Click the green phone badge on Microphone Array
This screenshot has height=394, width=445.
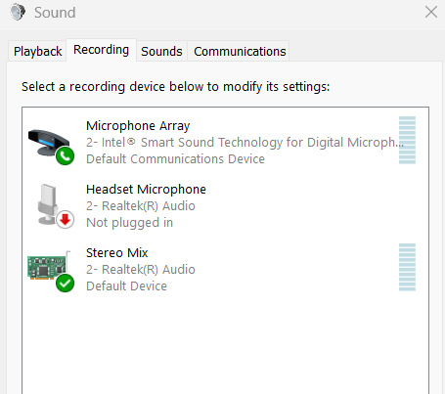(x=65, y=156)
